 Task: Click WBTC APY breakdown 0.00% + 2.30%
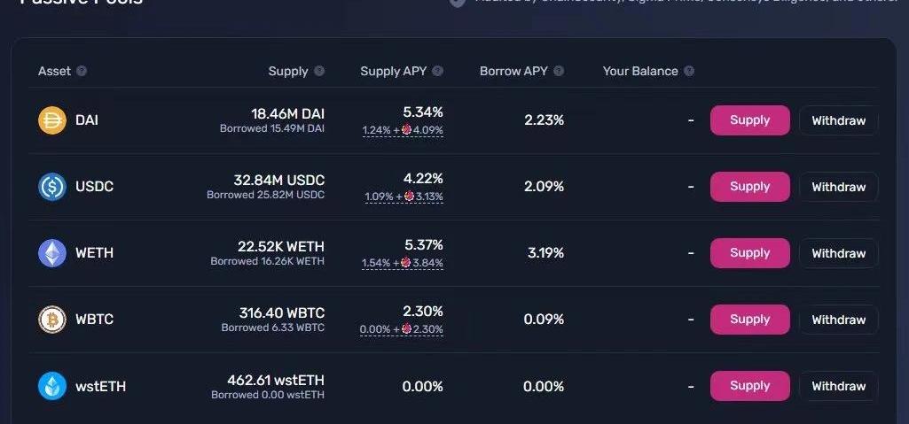(401, 329)
